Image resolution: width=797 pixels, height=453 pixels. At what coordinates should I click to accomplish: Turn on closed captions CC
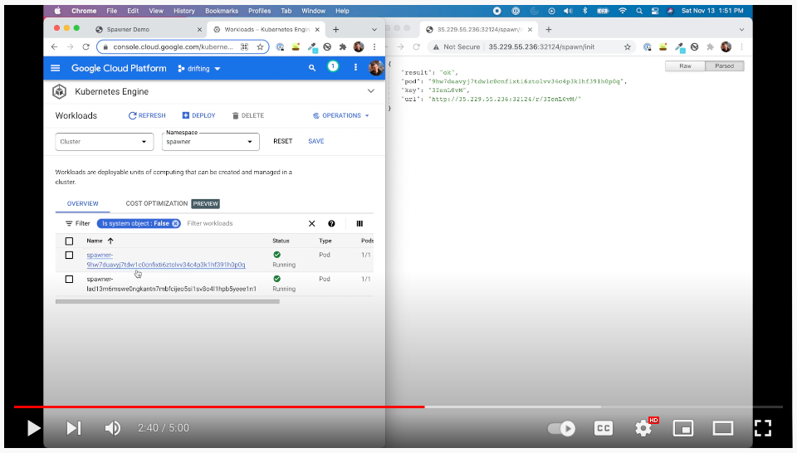pos(604,428)
